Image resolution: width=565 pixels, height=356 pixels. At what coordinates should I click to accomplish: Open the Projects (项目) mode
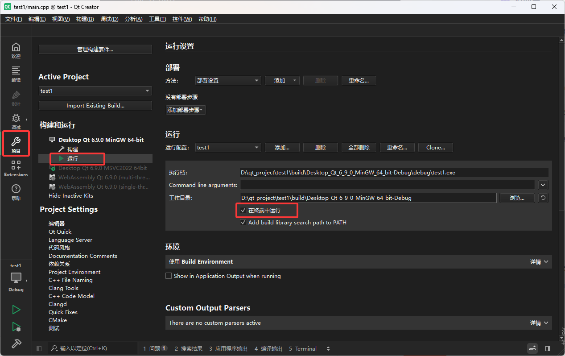(16, 145)
